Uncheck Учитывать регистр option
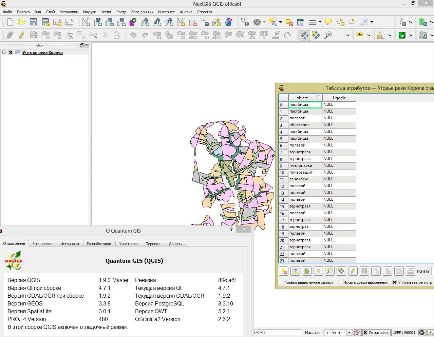The height and width of the screenshot is (337, 434). coord(394,282)
